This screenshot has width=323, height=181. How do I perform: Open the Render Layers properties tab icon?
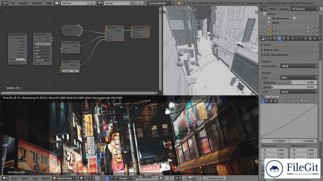[275, 38]
